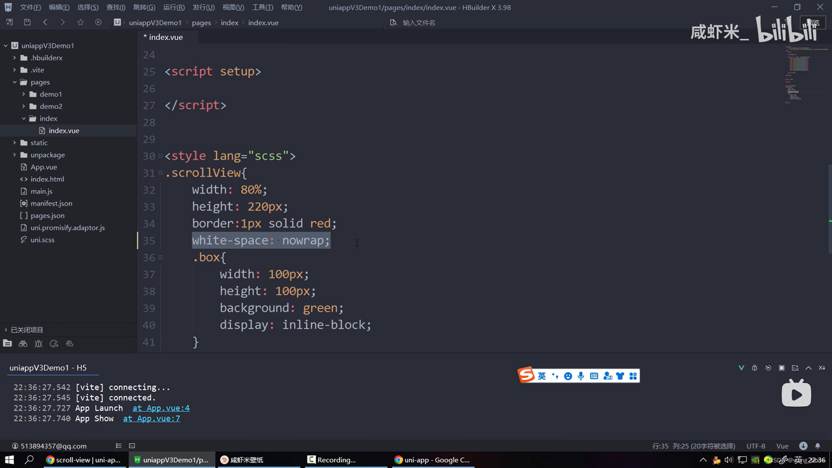Open pages.json in project tree
The image size is (832, 468).
click(47, 215)
